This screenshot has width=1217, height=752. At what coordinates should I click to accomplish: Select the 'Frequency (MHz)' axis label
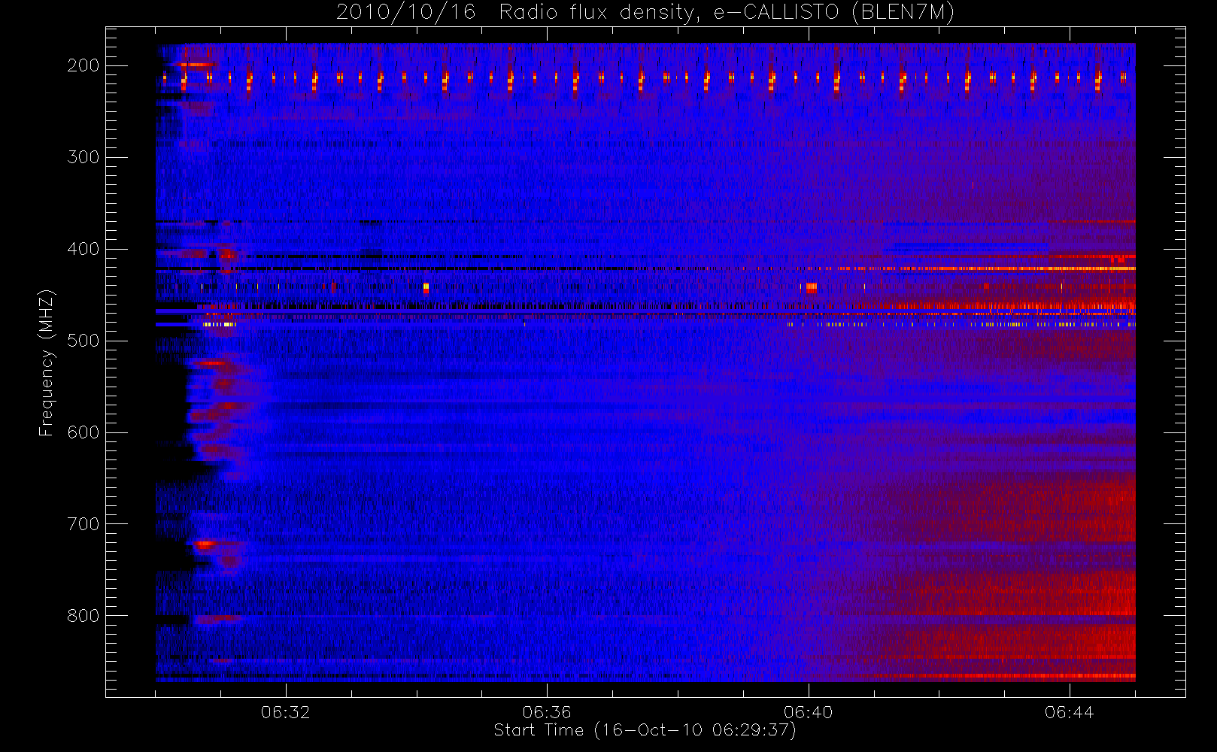[47, 362]
